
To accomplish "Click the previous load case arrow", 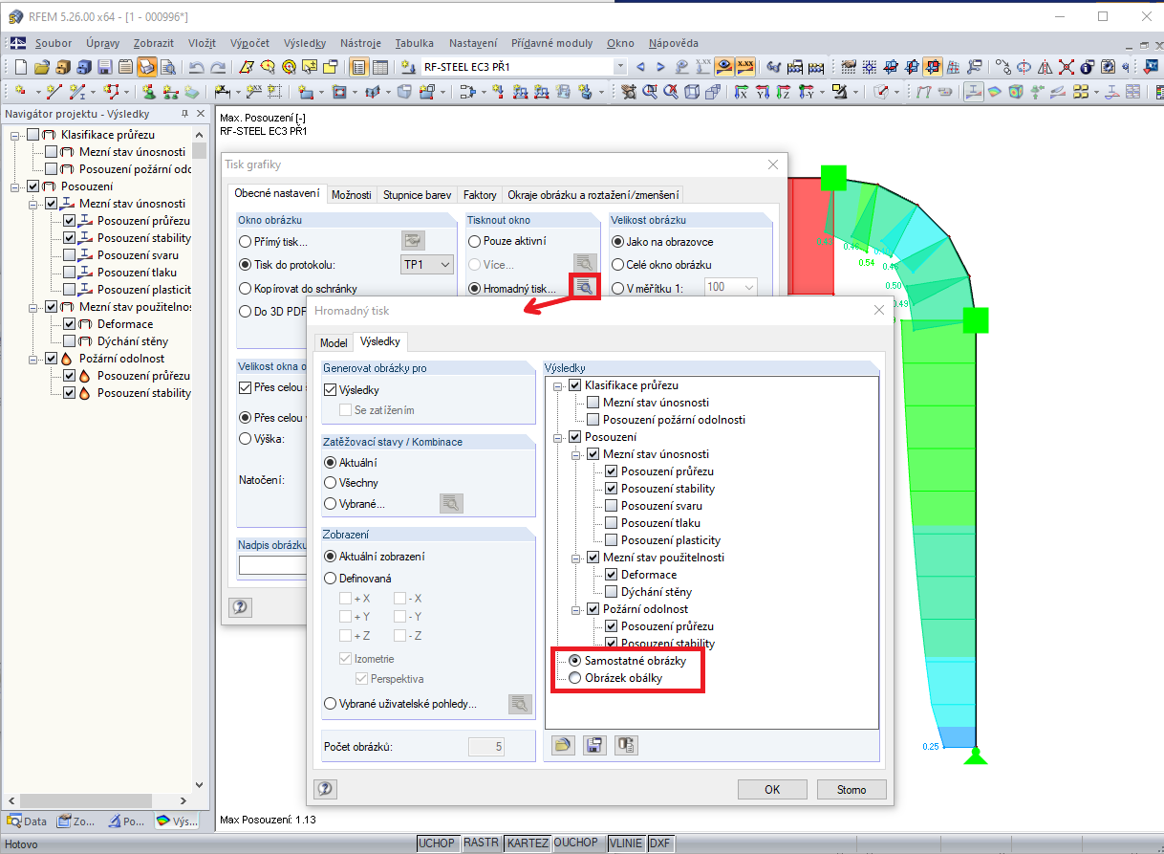I will click(x=640, y=67).
